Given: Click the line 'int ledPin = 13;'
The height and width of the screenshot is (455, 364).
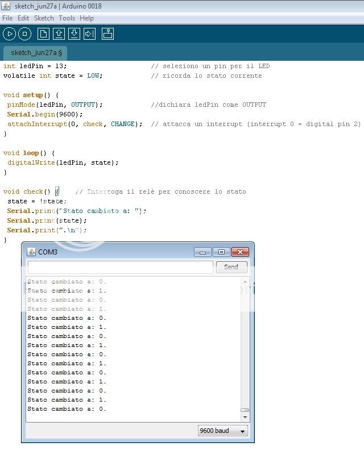Looking at the screenshot, I should (35, 66).
